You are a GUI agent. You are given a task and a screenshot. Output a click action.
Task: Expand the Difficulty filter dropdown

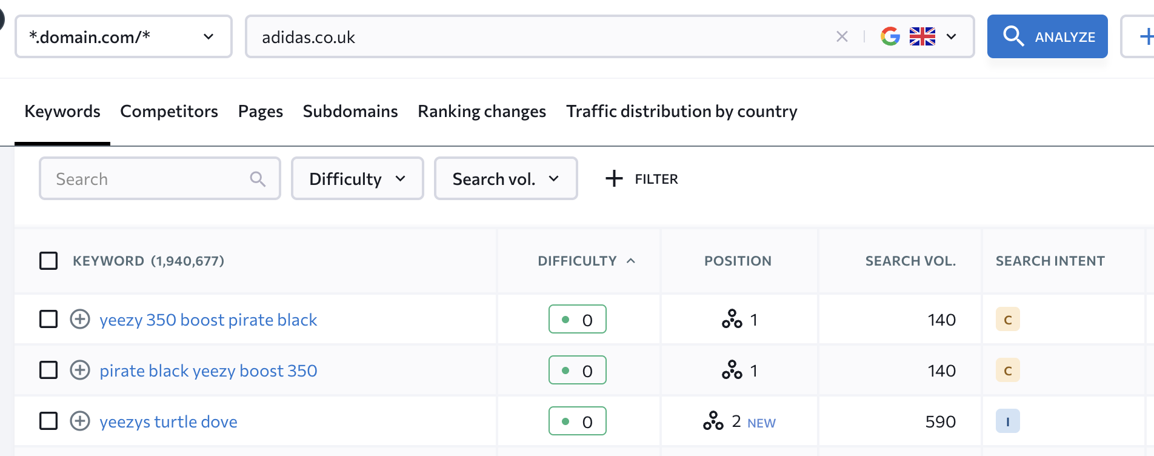click(358, 178)
